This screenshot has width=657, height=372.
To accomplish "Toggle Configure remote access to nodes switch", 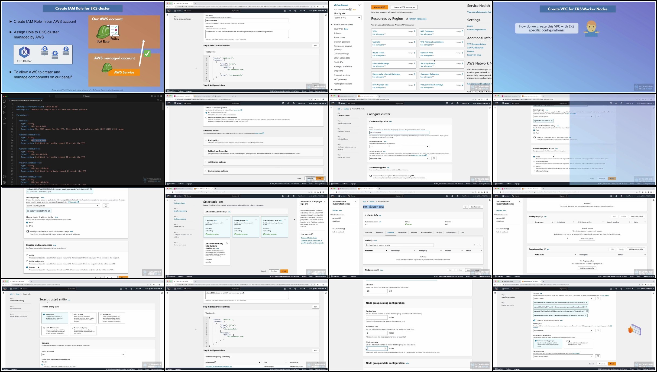I will [535, 321].
